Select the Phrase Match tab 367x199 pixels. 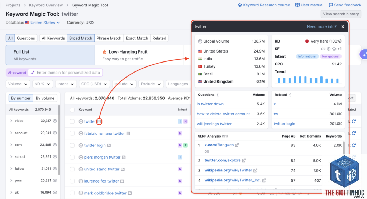(x=109, y=38)
